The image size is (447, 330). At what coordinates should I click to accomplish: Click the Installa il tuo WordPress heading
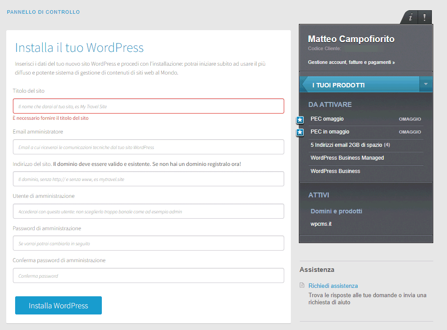(x=79, y=47)
